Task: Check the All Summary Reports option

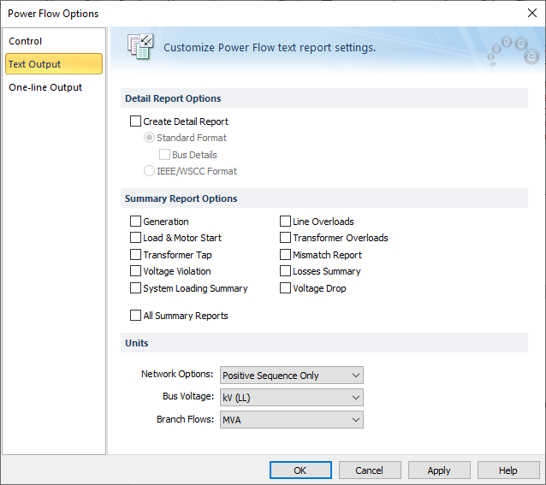Action: [x=135, y=316]
